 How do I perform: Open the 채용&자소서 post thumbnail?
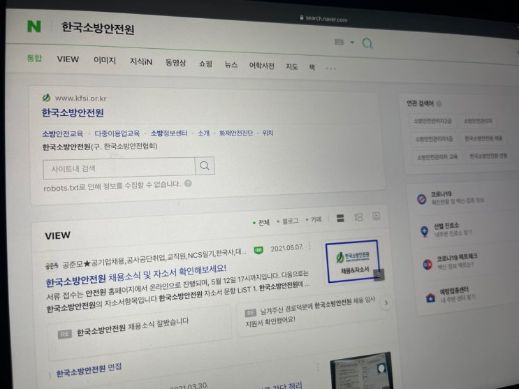pyautogui.click(x=353, y=261)
